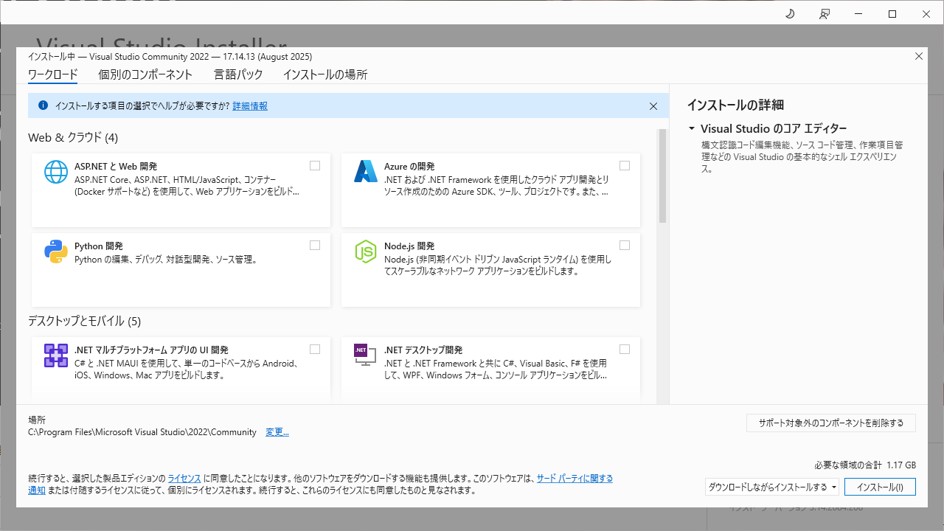Tick the .NET デスクトップ開発 checkbox
Viewport: 944px width, 531px height.
(x=625, y=350)
